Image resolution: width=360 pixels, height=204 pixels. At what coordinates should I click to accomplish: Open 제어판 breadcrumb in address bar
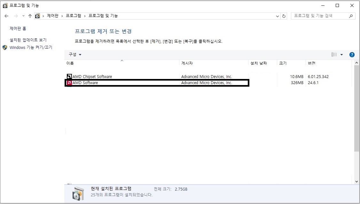(x=52, y=16)
